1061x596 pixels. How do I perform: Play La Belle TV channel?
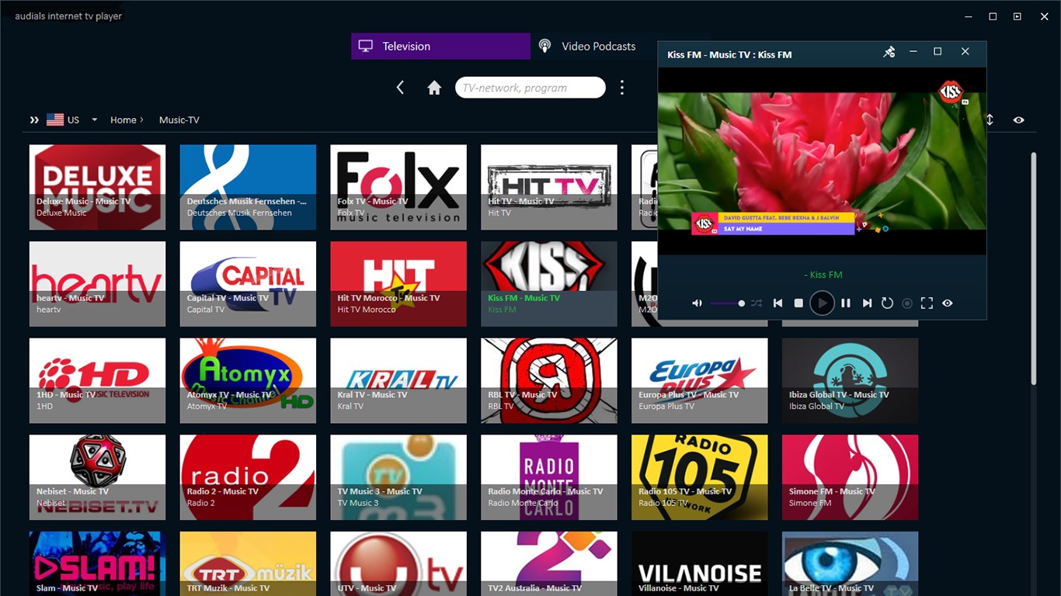pos(851,564)
